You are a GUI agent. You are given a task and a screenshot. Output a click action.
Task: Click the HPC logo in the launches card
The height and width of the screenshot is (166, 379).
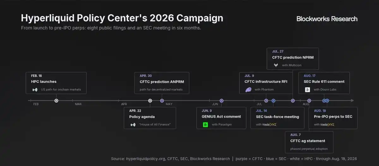(35, 89)
